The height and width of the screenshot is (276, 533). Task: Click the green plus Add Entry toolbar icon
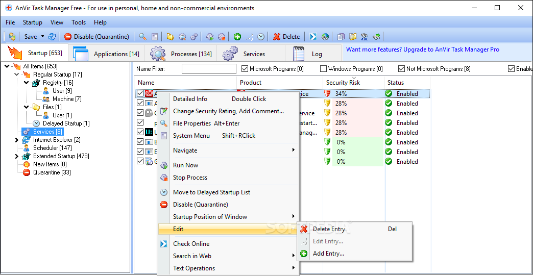[x=237, y=37]
